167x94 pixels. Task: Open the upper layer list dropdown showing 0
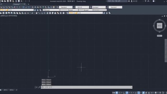(17, 10)
